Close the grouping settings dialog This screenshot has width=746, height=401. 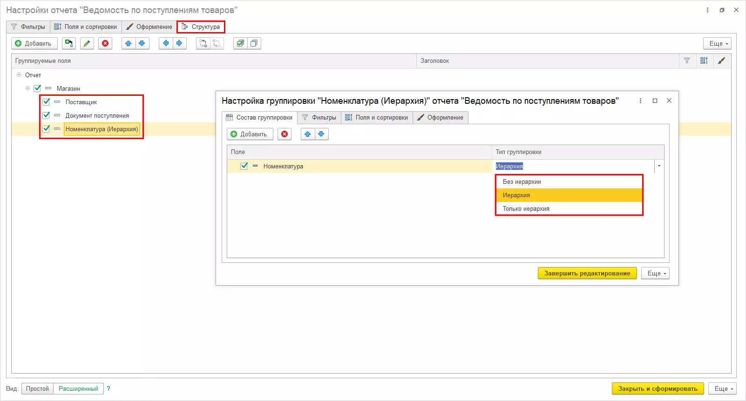click(669, 100)
